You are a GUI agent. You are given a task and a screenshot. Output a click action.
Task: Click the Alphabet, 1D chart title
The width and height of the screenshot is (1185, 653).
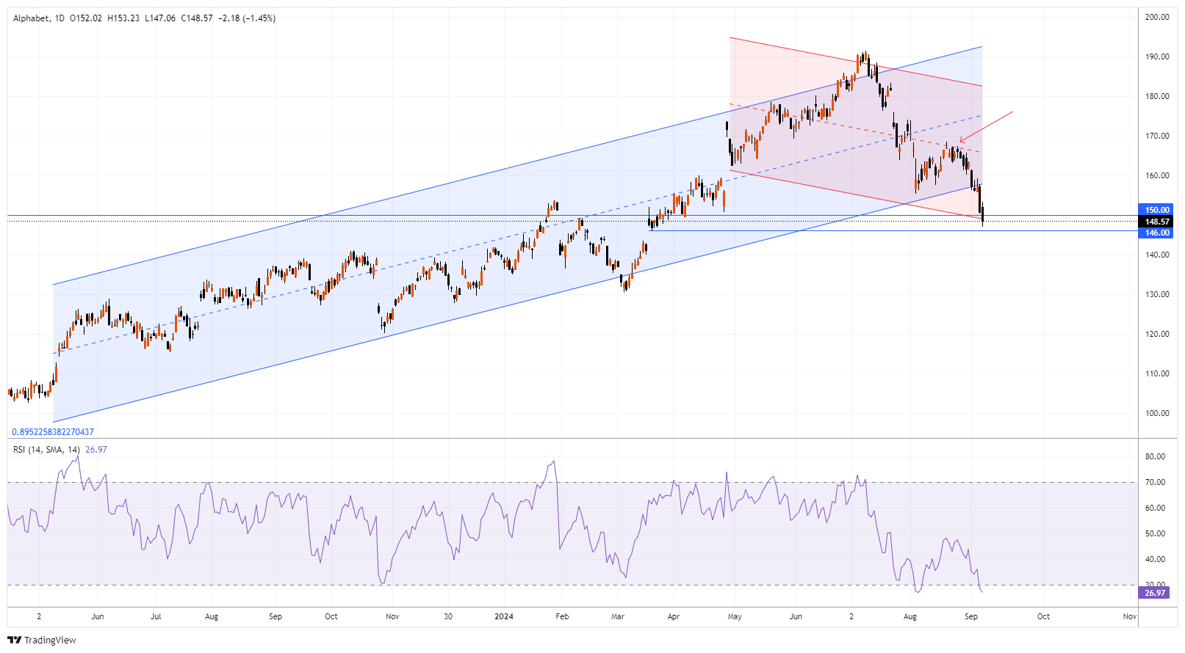(39, 18)
